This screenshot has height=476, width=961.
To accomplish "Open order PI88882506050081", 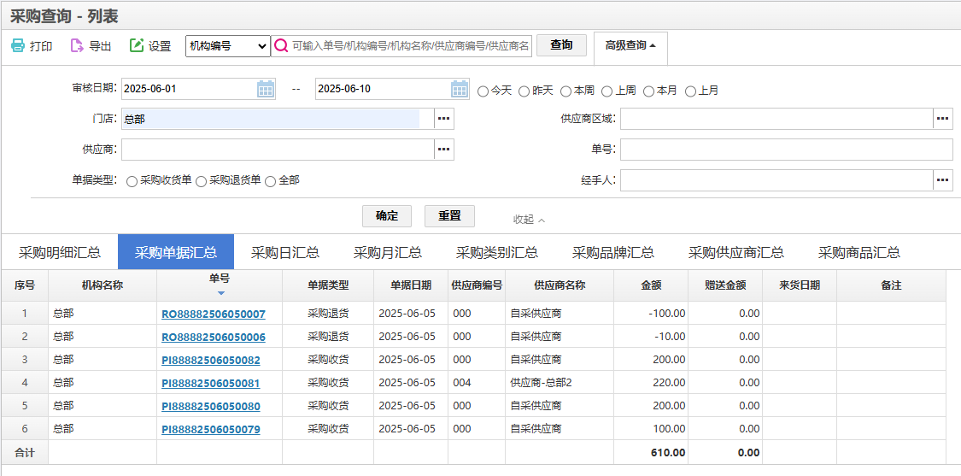I will [x=211, y=384].
